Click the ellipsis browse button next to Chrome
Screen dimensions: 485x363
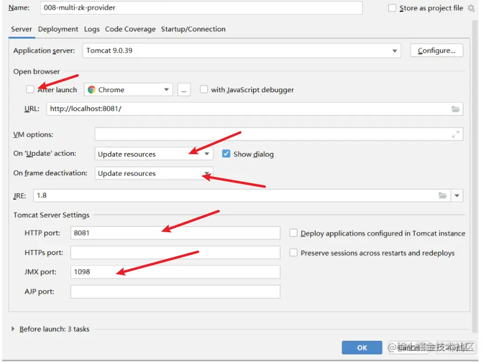[184, 90]
